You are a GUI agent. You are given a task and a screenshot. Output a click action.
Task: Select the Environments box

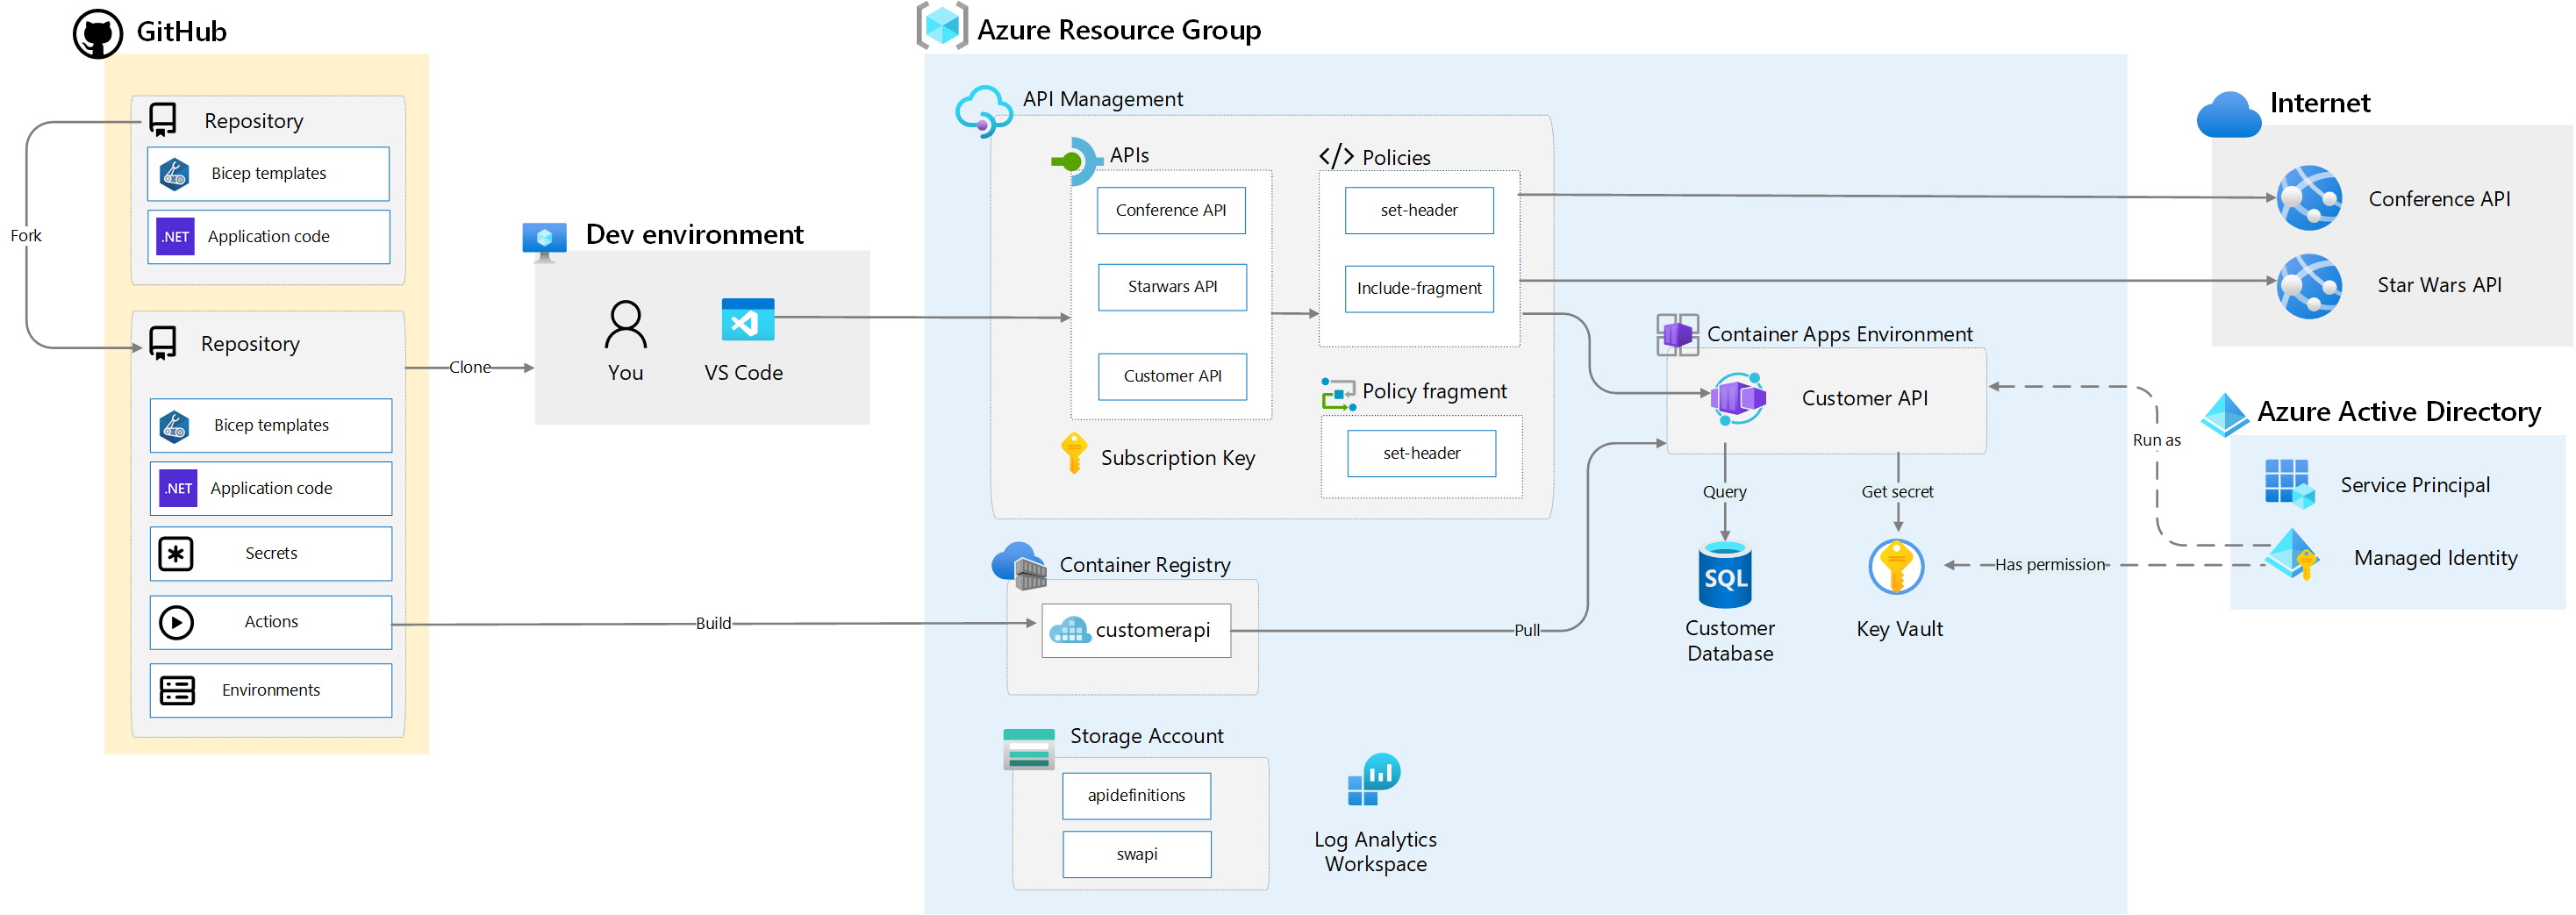tap(270, 690)
